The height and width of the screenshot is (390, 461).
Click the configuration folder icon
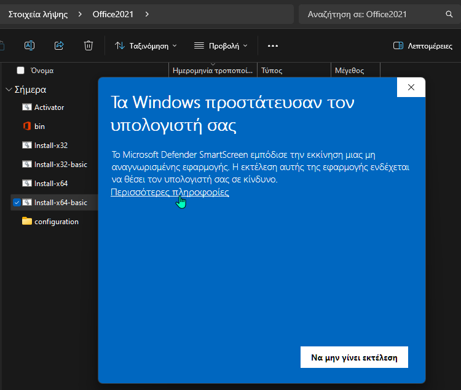(27, 221)
